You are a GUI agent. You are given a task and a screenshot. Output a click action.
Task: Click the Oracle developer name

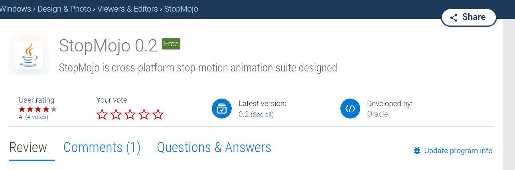[377, 114]
